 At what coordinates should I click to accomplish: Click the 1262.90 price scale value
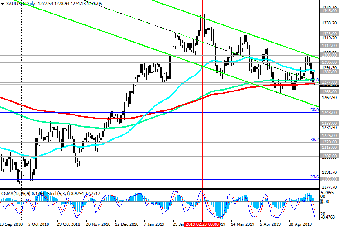(329, 97)
